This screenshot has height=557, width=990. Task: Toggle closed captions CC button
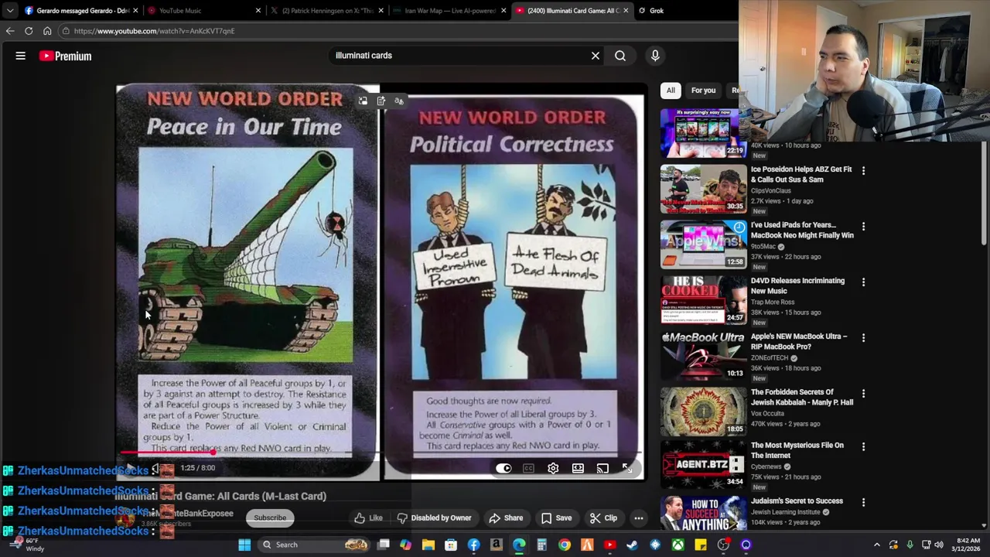528,468
